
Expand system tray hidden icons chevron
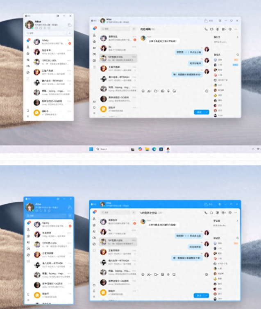click(253, 149)
